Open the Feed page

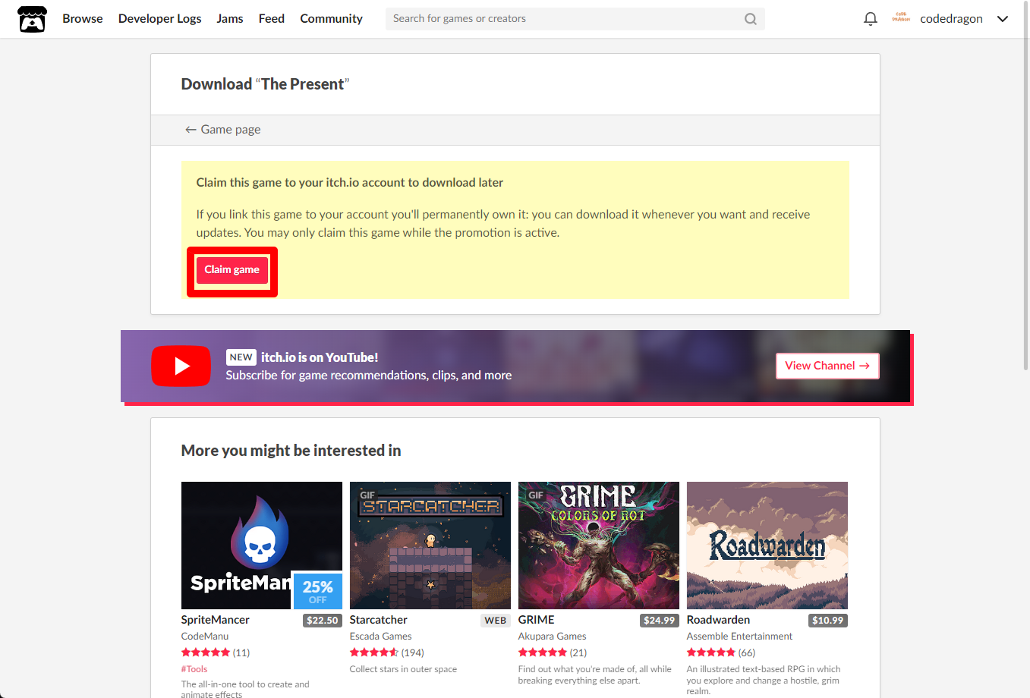pyautogui.click(x=272, y=19)
